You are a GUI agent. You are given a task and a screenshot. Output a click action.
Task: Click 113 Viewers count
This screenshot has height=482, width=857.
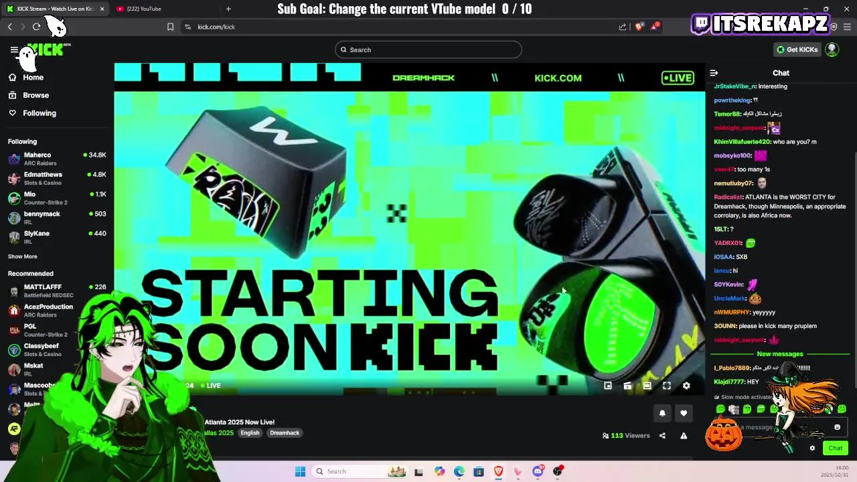626,436
